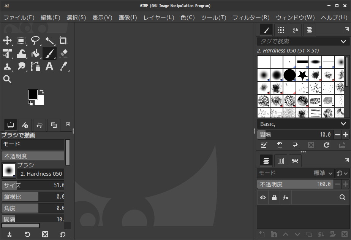Select the black Star brush thumbnail
The width and height of the screenshot is (351, 240).
[x=302, y=75]
